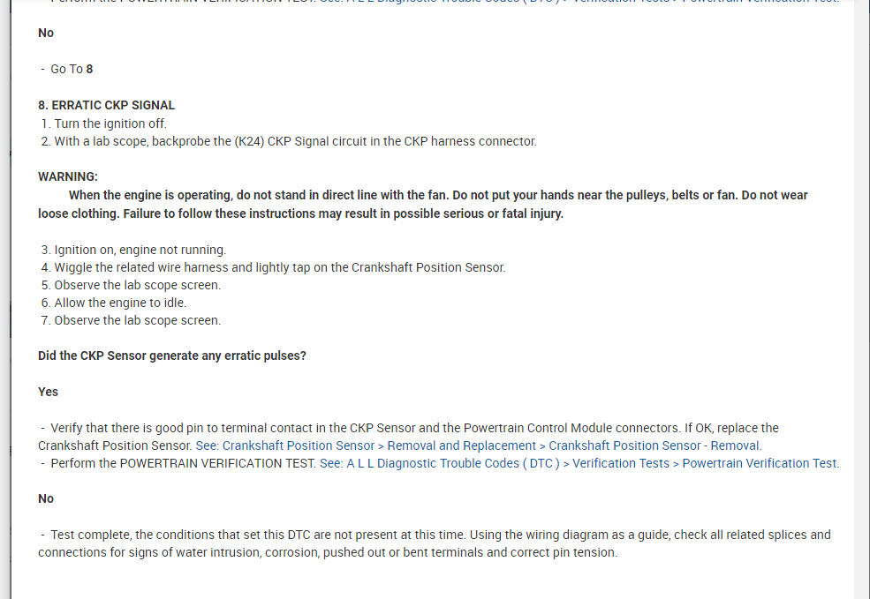Click step 1 'Turn the ignition off'
Image resolution: width=870 pixels, height=599 pixels.
click(110, 124)
